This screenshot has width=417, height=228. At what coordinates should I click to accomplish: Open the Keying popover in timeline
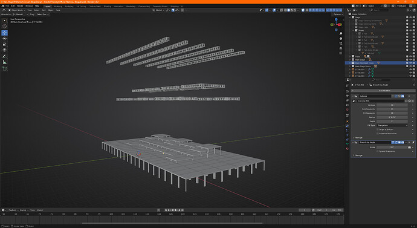click(24, 210)
